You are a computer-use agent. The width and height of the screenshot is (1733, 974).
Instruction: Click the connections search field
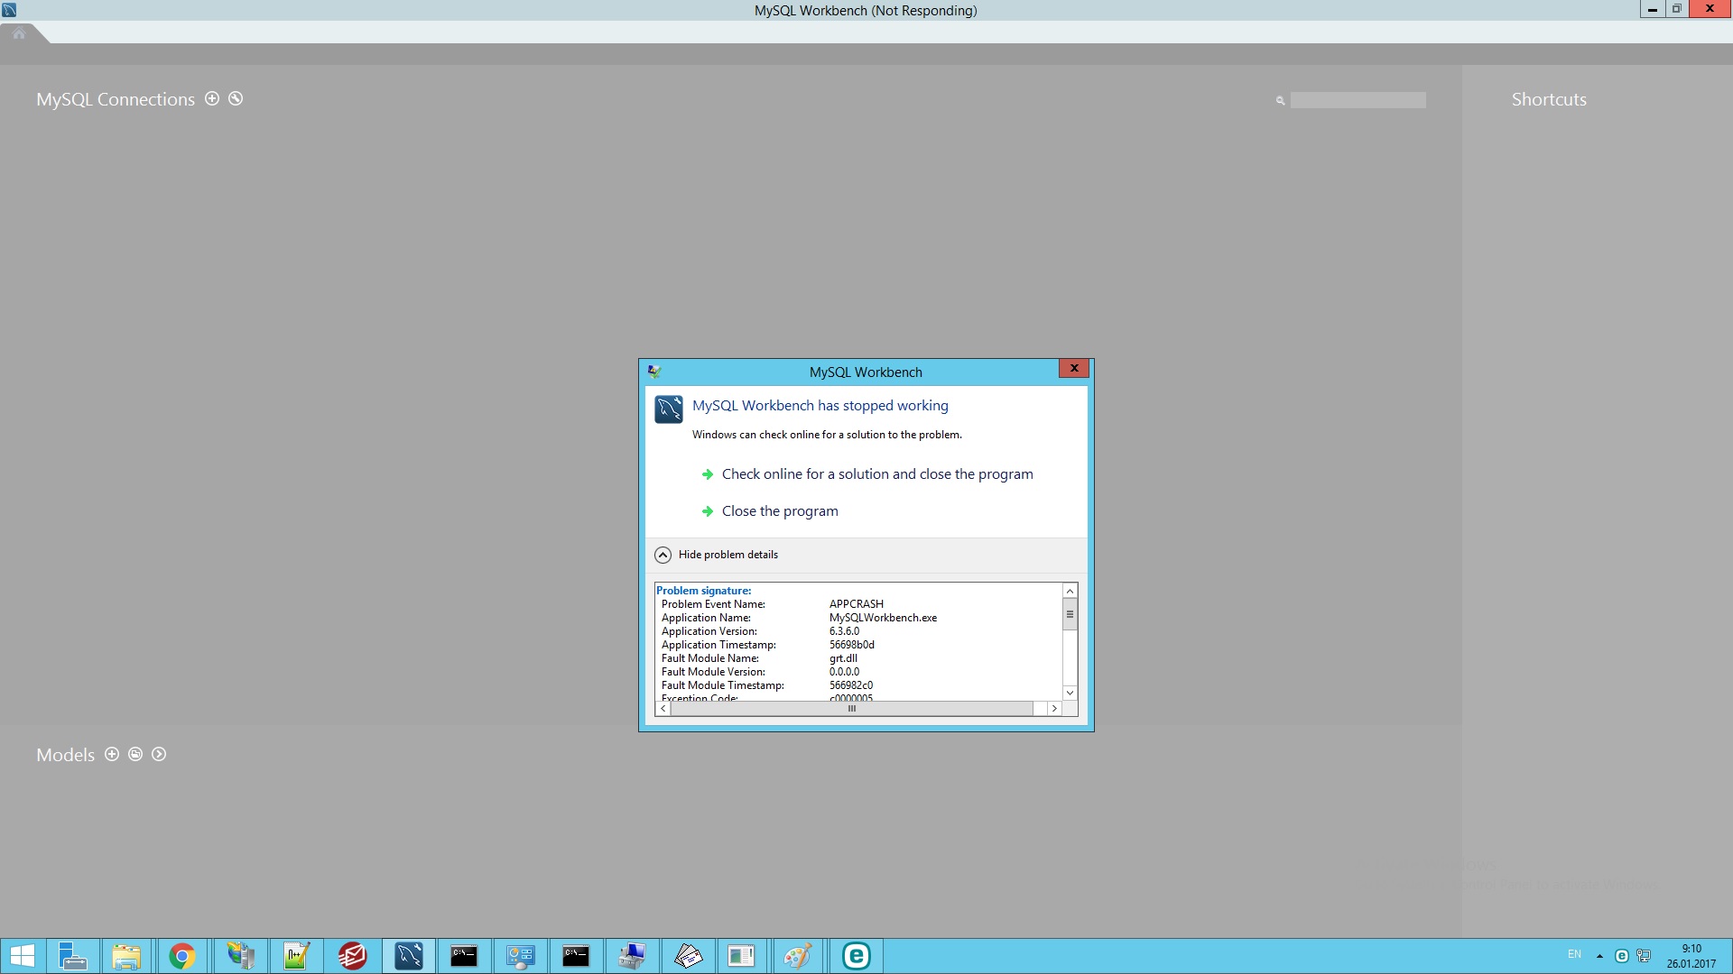[1358, 100]
